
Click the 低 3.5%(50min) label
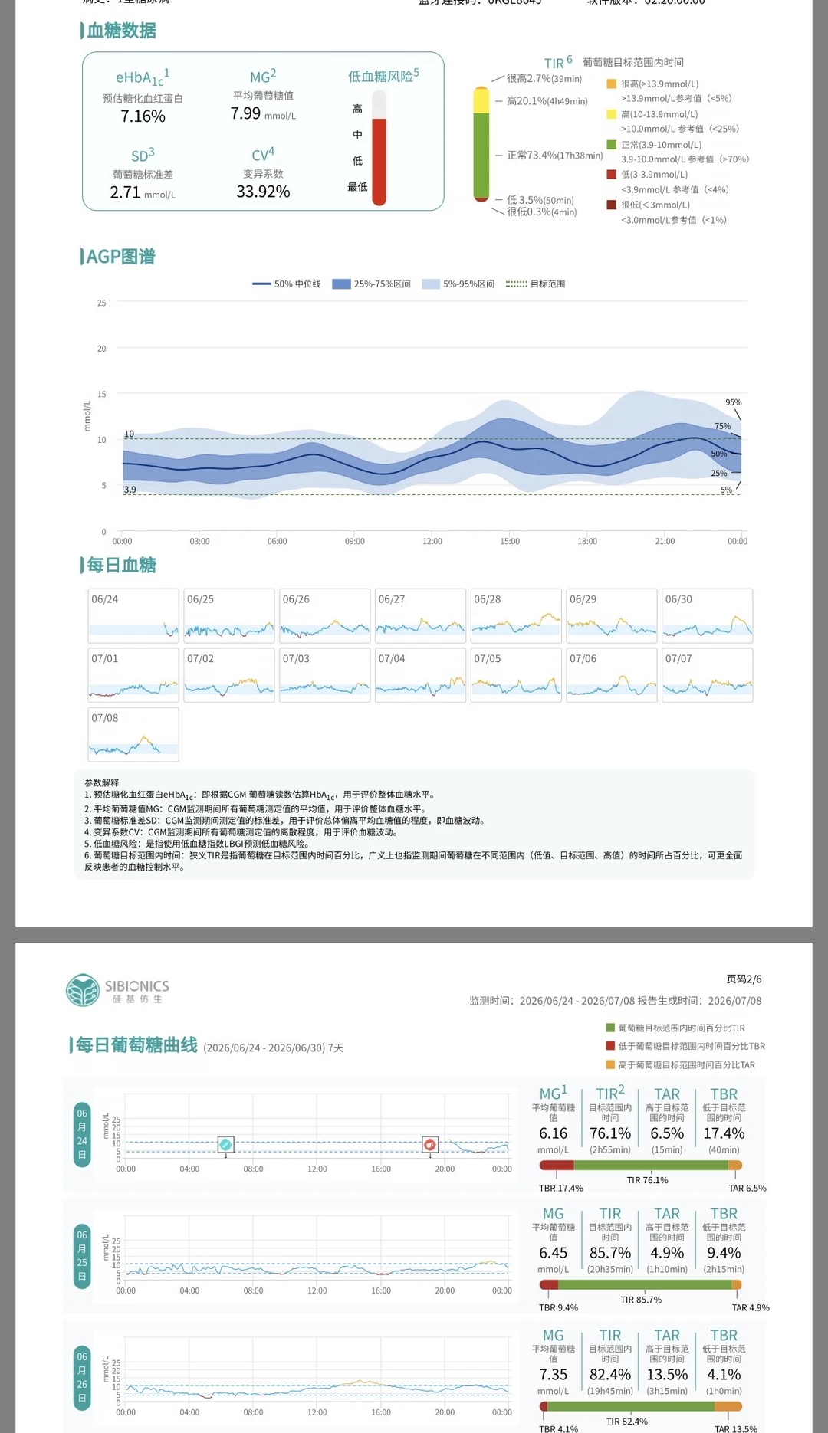tap(540, 200)
